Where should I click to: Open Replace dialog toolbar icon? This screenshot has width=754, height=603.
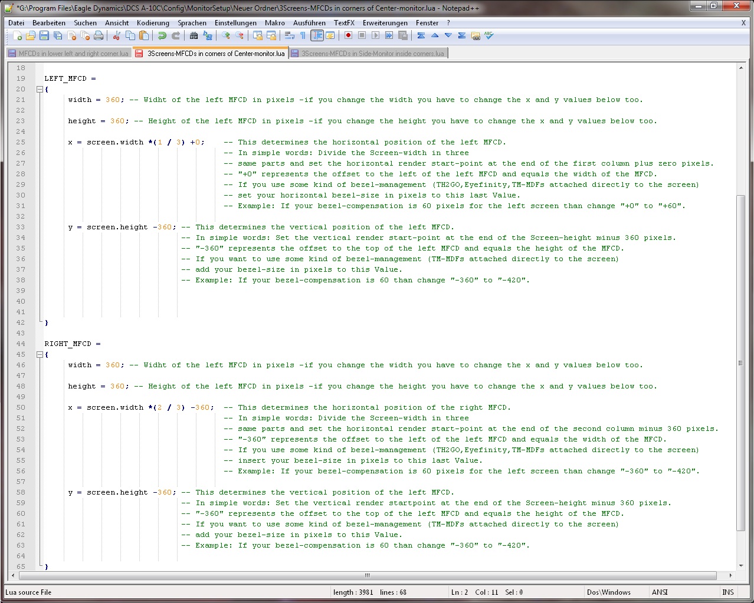coord(208,35)
